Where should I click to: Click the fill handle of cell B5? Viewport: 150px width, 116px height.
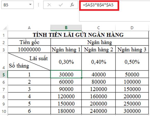click(82, 78)
